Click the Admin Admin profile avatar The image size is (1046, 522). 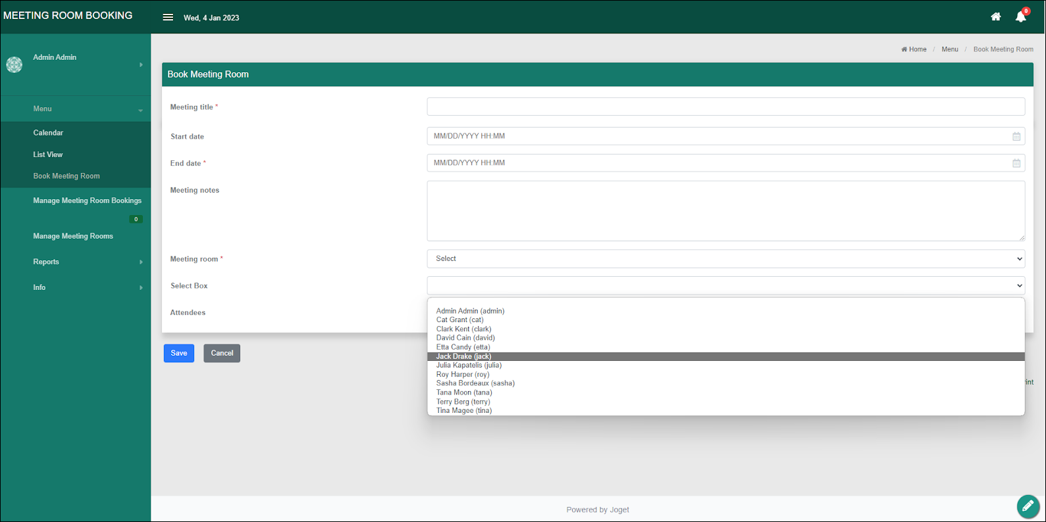pyautogui.click(x=14, y=64)
